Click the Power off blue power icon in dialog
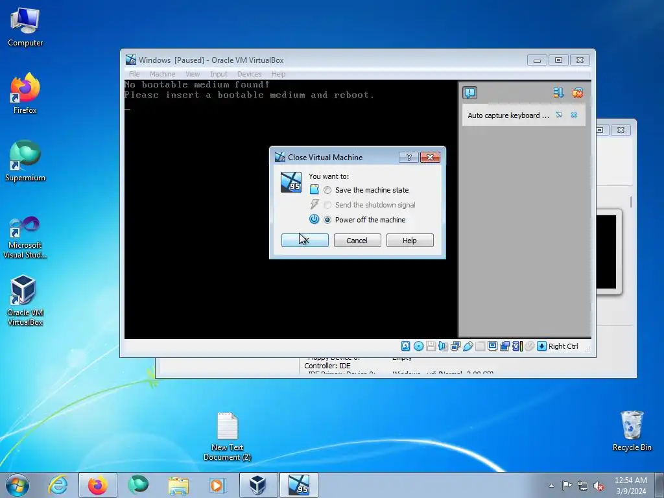Viewport: 664px width, 498px height. 314,219
